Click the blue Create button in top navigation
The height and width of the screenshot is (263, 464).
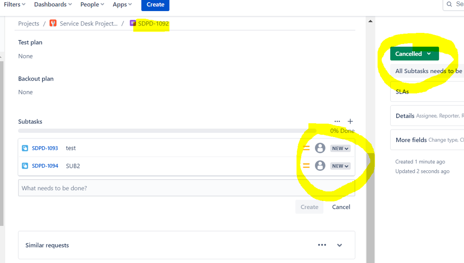155,5
